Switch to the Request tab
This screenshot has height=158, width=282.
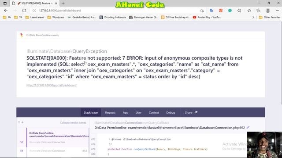tap(110, 112)
